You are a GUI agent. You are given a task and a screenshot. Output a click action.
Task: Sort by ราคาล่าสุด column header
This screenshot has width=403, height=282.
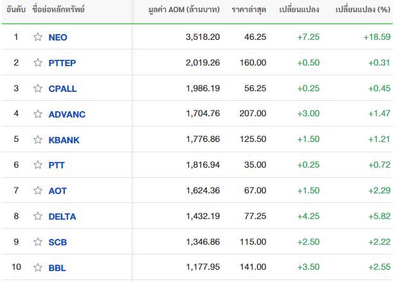coord(249,10)
